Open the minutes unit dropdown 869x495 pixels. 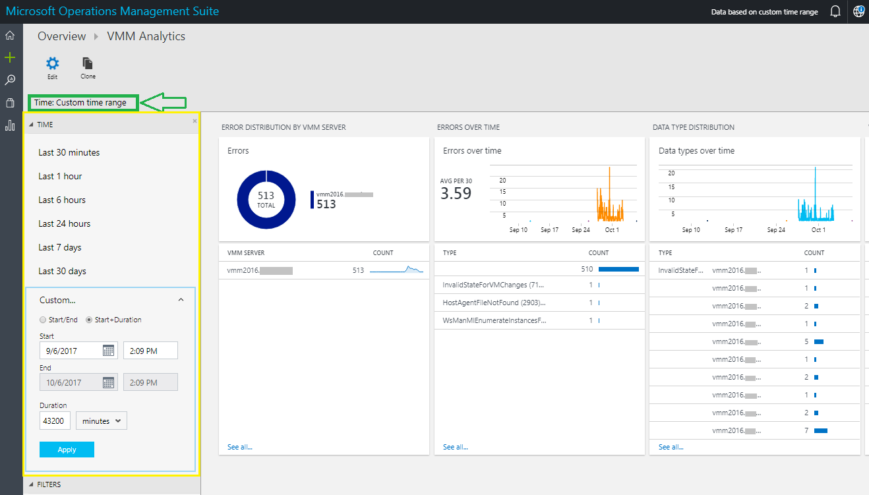(102, 421)
